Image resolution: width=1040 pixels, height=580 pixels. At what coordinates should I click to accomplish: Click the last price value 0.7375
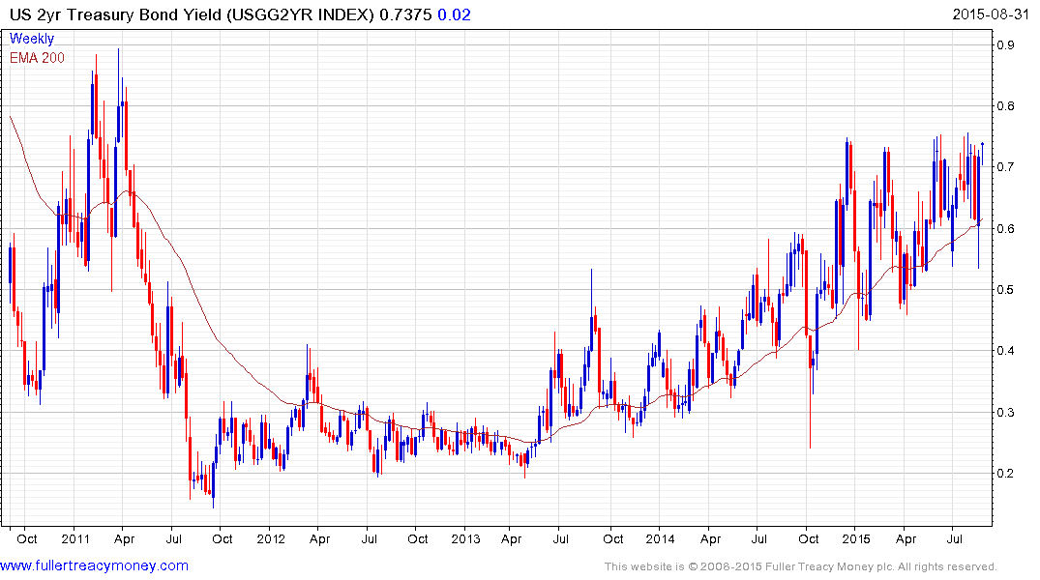point(404,14)
